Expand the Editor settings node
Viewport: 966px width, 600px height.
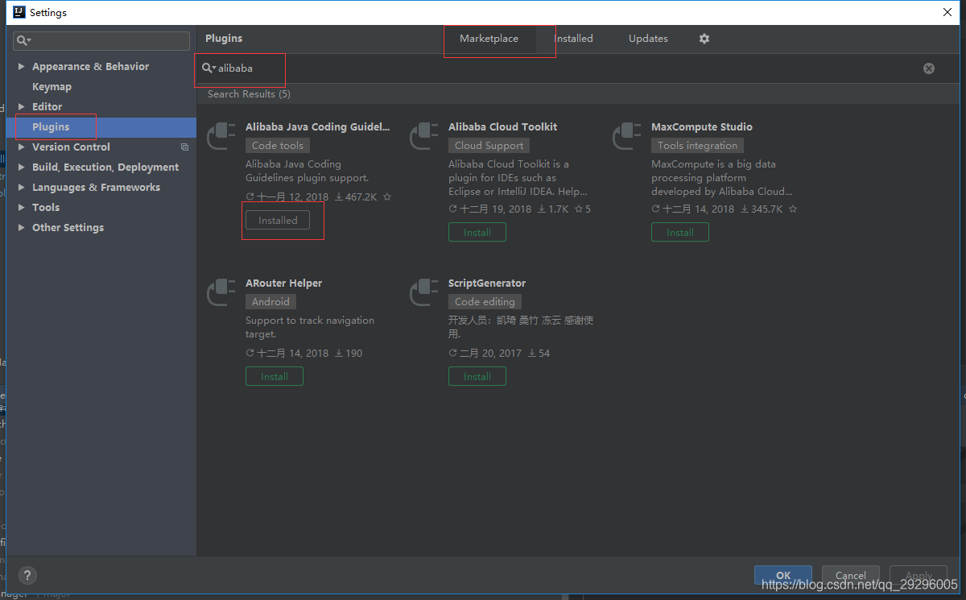pos(22,107)
